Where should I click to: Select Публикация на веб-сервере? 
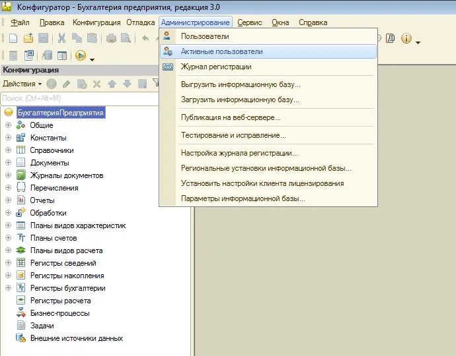pyautogui.click(x=268, y=117)
